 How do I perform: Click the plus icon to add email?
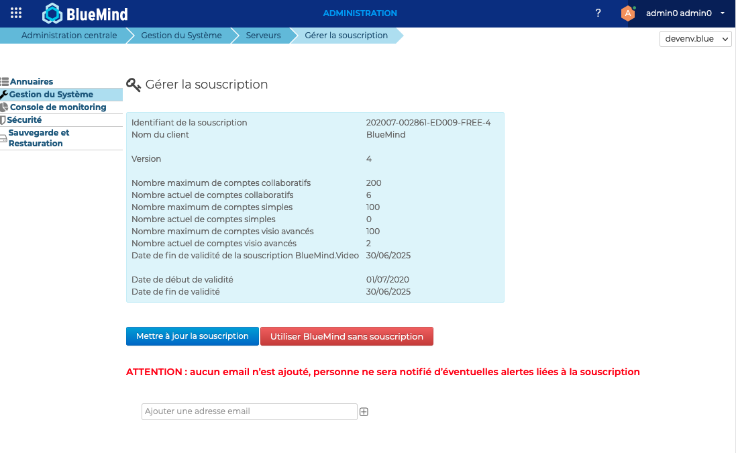point(364,412)
